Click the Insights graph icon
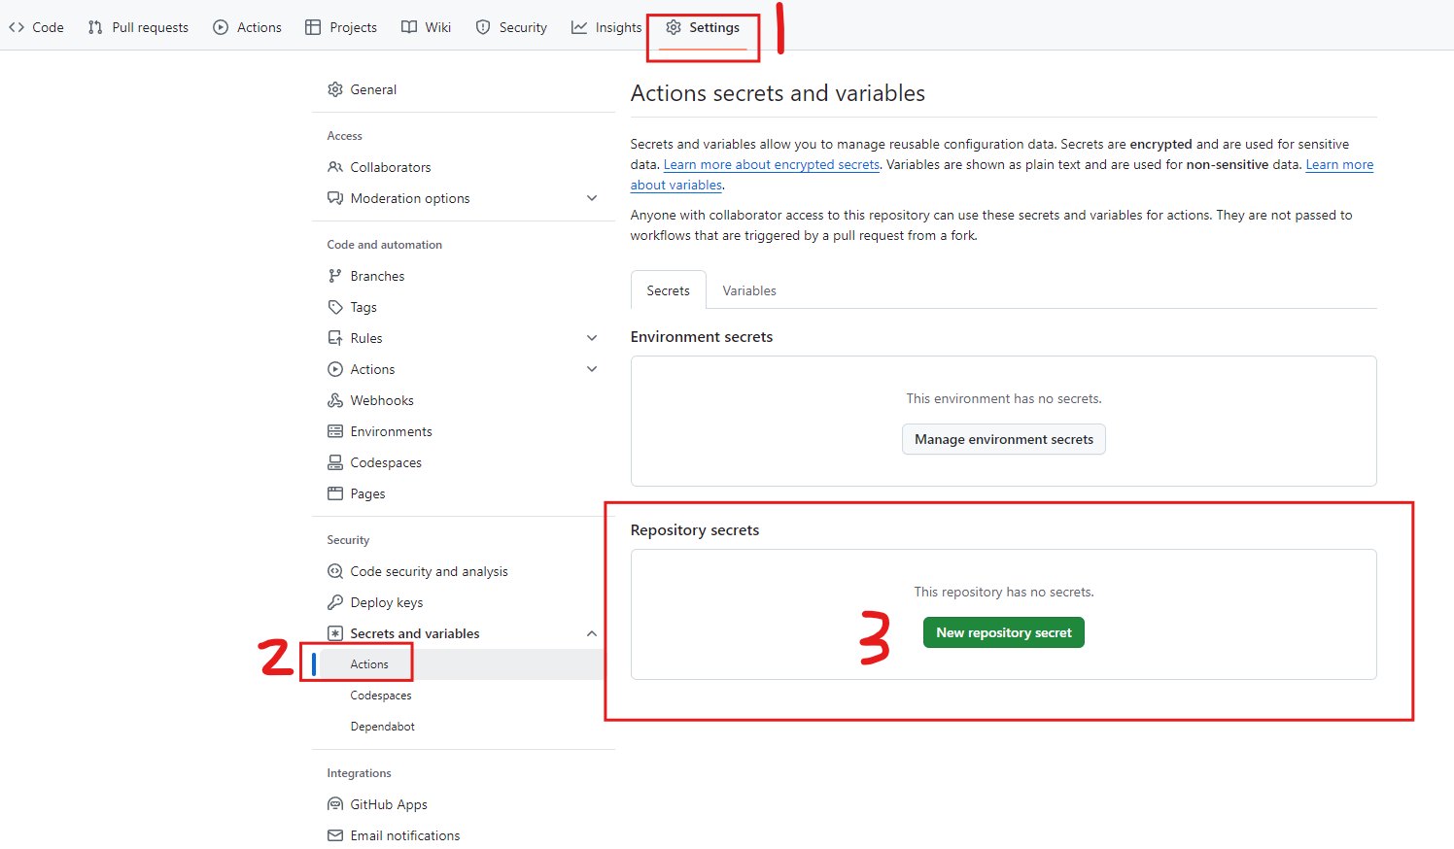1454x849 pixels. (x=579, y=27)
